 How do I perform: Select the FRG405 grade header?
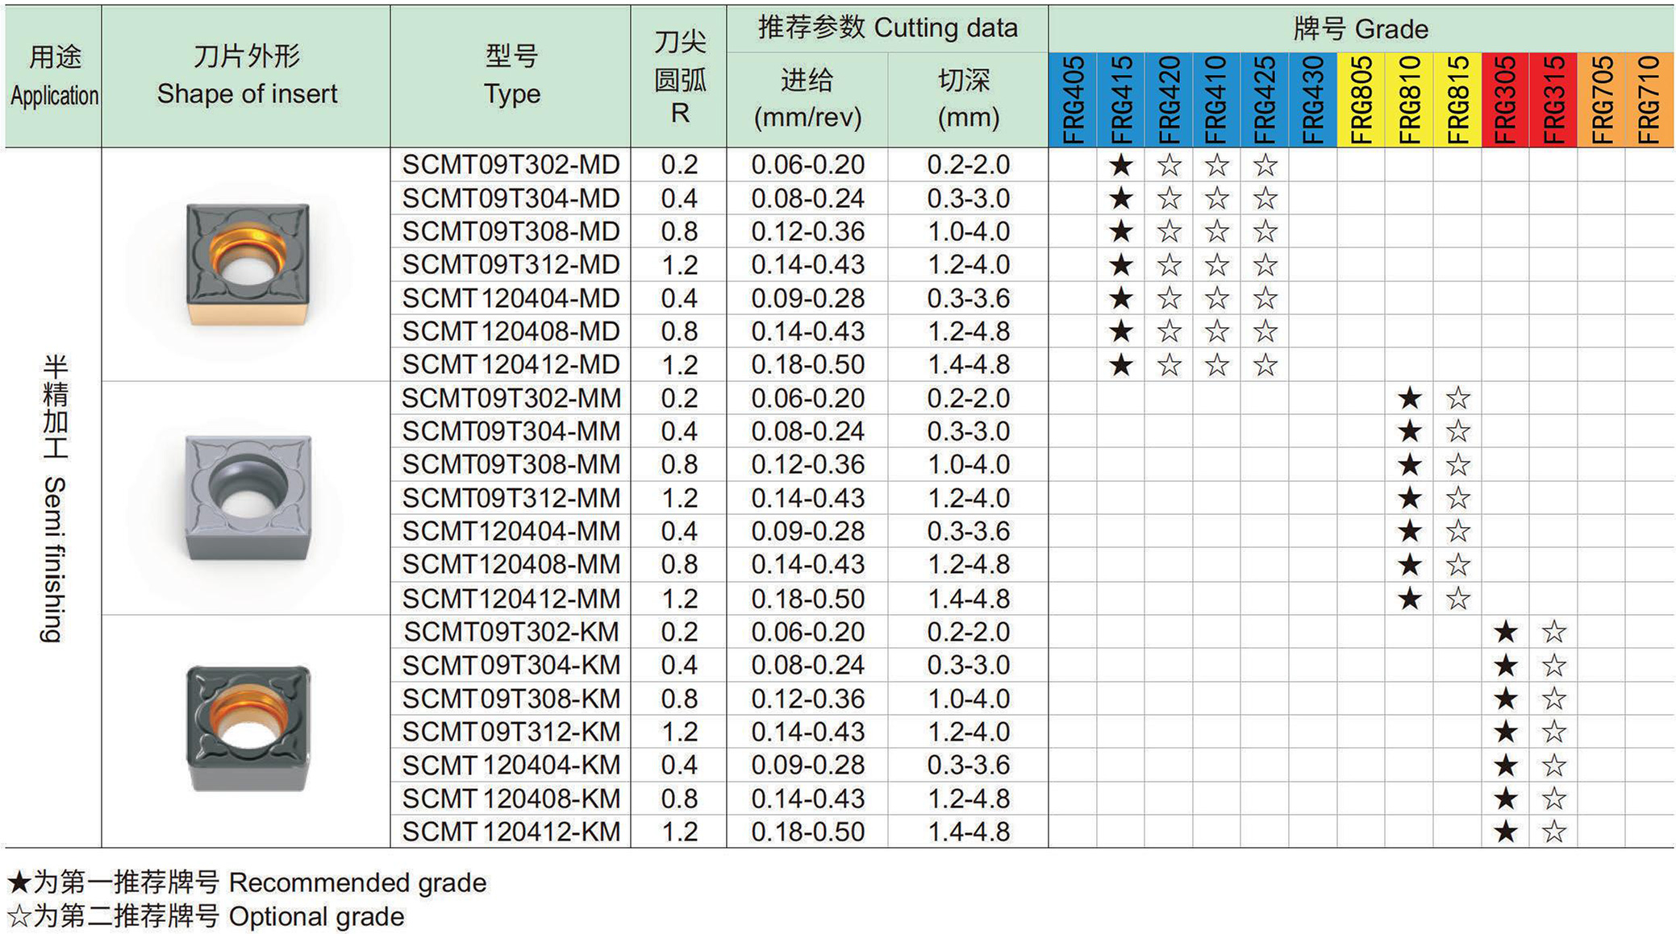(1073, 100)
